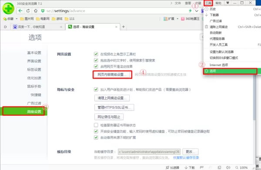Open 快捷键 in the settings sidebar
This screenshot has height=170, width=261.
coord(36,95)
